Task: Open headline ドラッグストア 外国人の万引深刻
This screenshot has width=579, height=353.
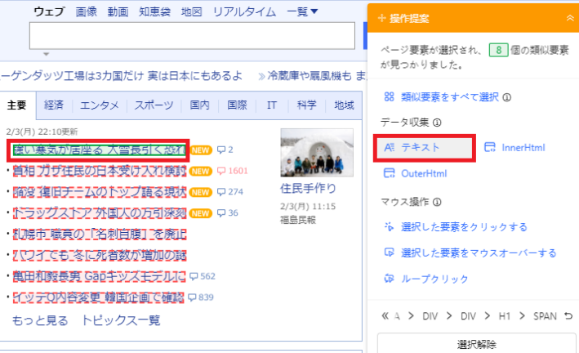Action: pos(100,213)
